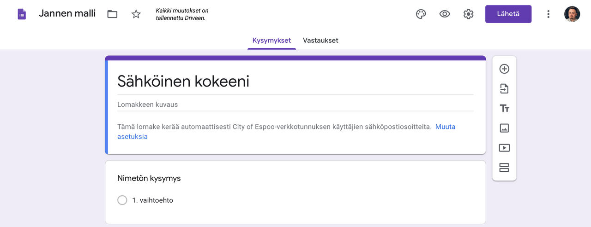
Task: Click the Lomakkeen kuvaus description field
Action: tap(295, 105)
